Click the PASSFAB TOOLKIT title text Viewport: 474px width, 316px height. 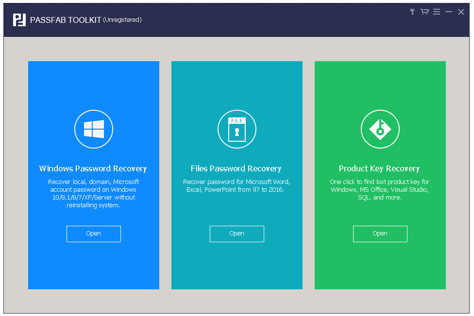click(x=67, y=20)
